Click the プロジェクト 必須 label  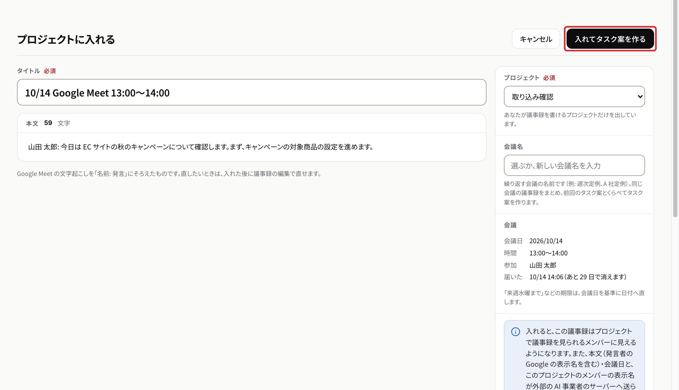tap(529, 78)
